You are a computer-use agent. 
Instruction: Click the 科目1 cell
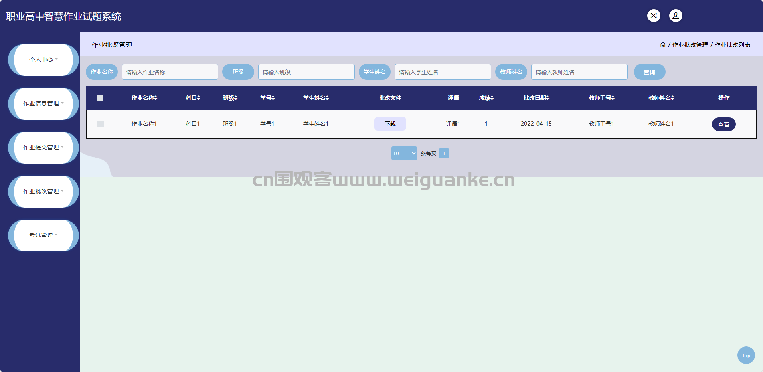point(193,124)
